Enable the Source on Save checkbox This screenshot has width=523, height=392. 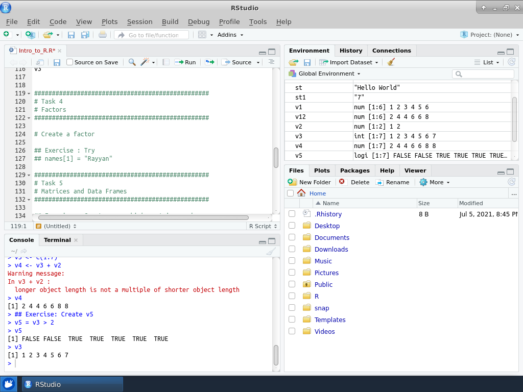[x=70, y=62]
